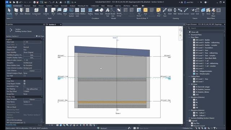Click the View Scale input field
The width and height of the screenshot is (231, 130).
(32, 42)
